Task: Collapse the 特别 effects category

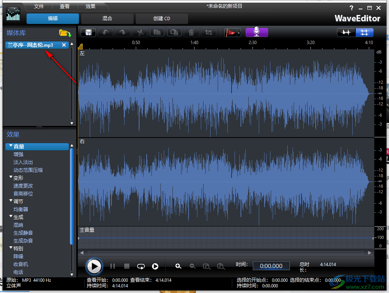Action: coord(11,248)
